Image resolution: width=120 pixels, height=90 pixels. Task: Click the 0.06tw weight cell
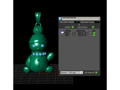(90, 33)
